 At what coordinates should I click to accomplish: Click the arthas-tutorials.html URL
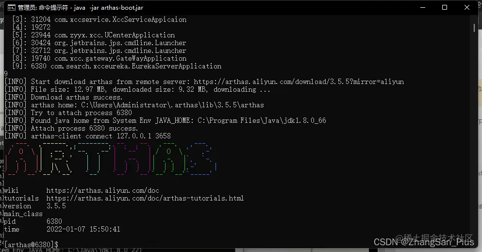click(145, 198)
